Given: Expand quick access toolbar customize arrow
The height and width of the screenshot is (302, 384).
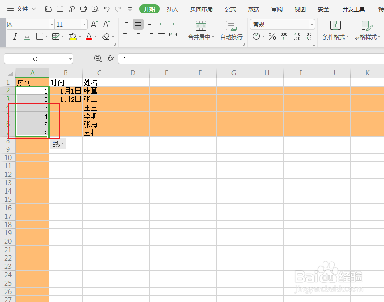Looking at the screenshot, I should 130,9.
